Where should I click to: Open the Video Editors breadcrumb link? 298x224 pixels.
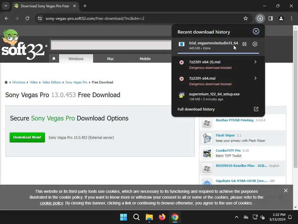pyautogui.click(x=52, y=82)
